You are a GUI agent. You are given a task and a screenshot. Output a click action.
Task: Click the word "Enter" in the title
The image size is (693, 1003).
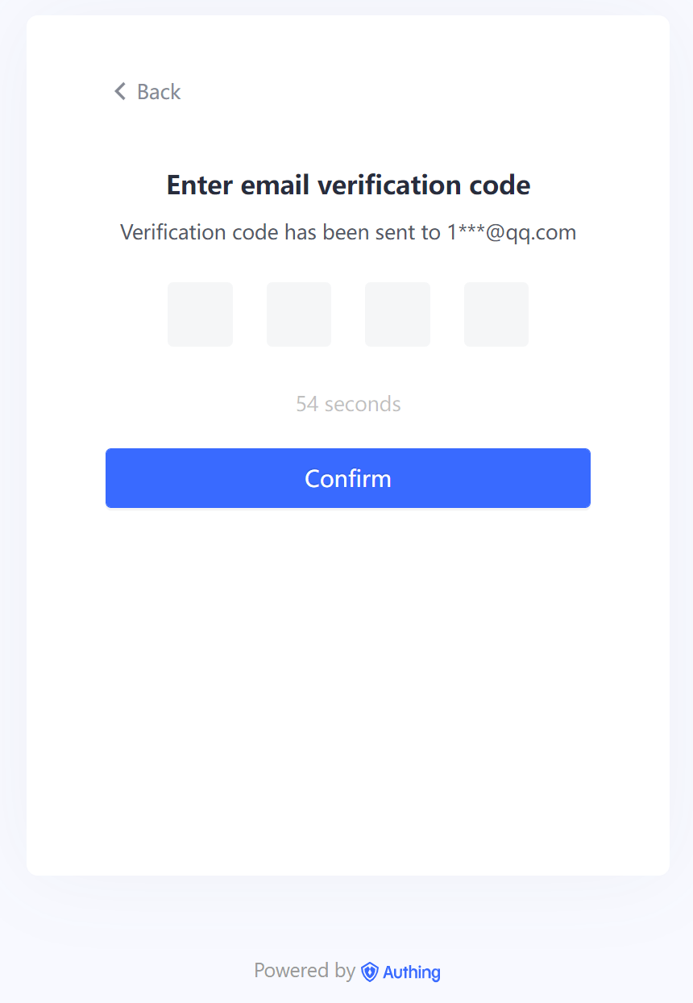(201, 185)
